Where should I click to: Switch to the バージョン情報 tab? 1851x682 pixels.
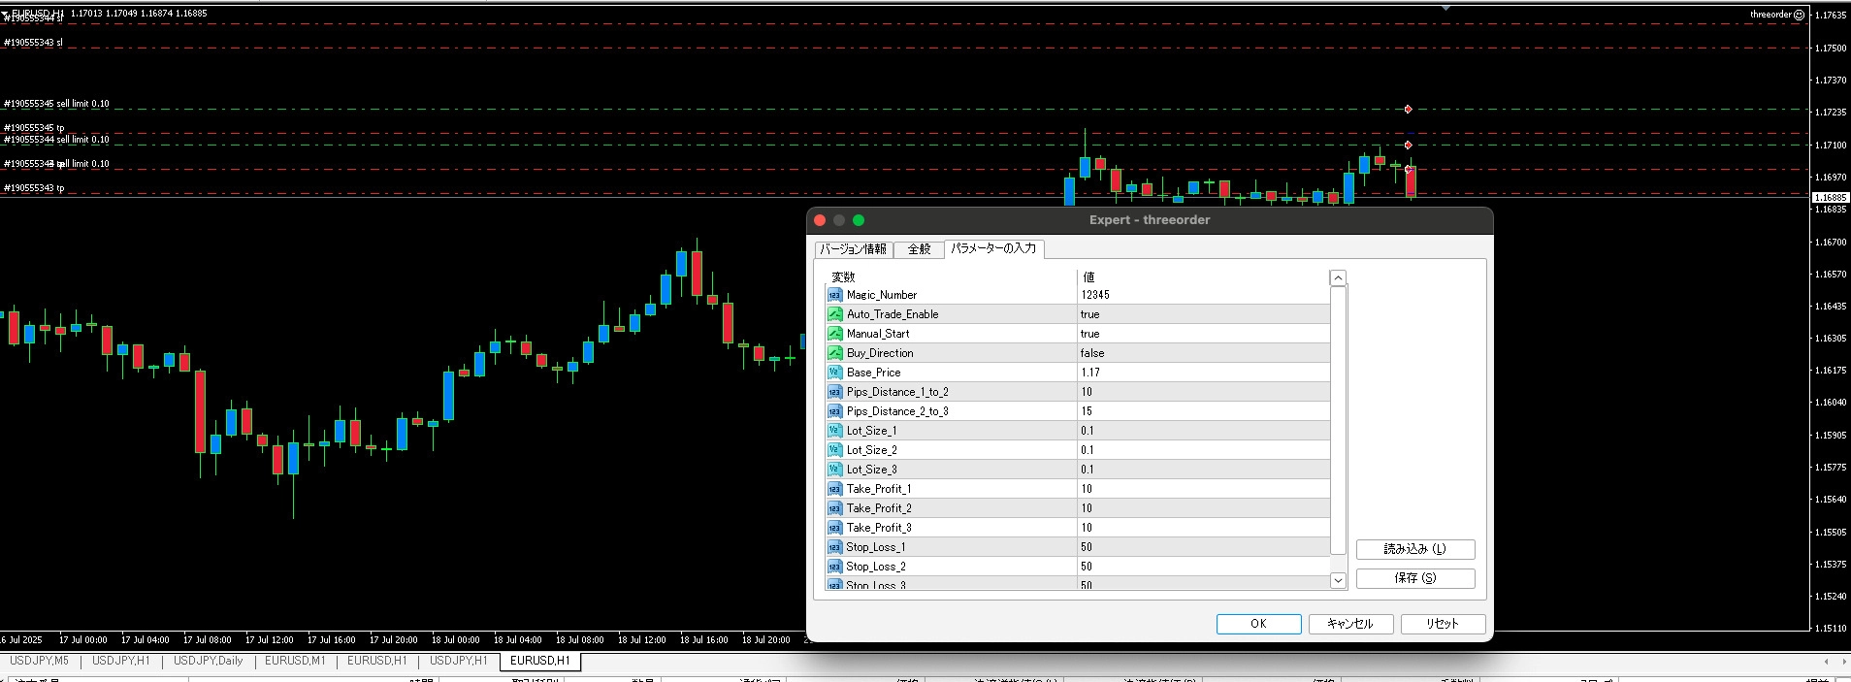(x=853, y=249)
